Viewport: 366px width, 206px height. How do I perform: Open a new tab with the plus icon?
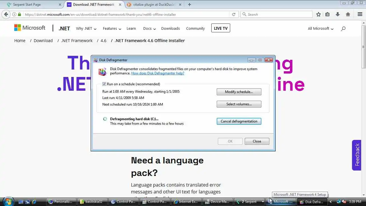tap(189, 5)
